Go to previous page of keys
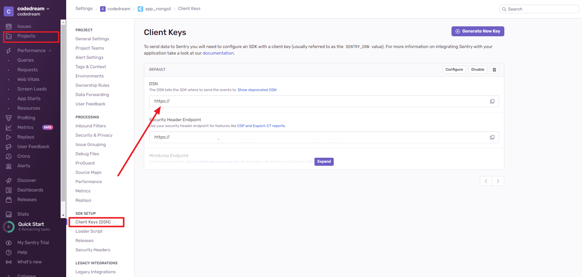The height and width of the screenshot is (277, 582). (486, 181)
